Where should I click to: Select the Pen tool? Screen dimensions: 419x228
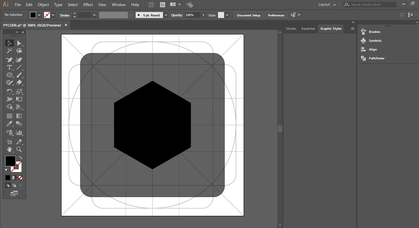pyautogui.click(x=9, y=60)
